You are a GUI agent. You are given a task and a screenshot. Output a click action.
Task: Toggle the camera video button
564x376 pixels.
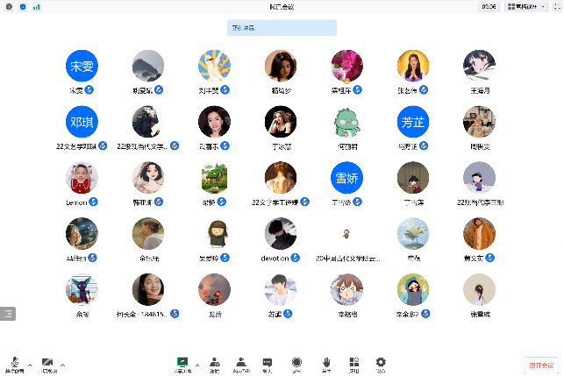(47, 364)
